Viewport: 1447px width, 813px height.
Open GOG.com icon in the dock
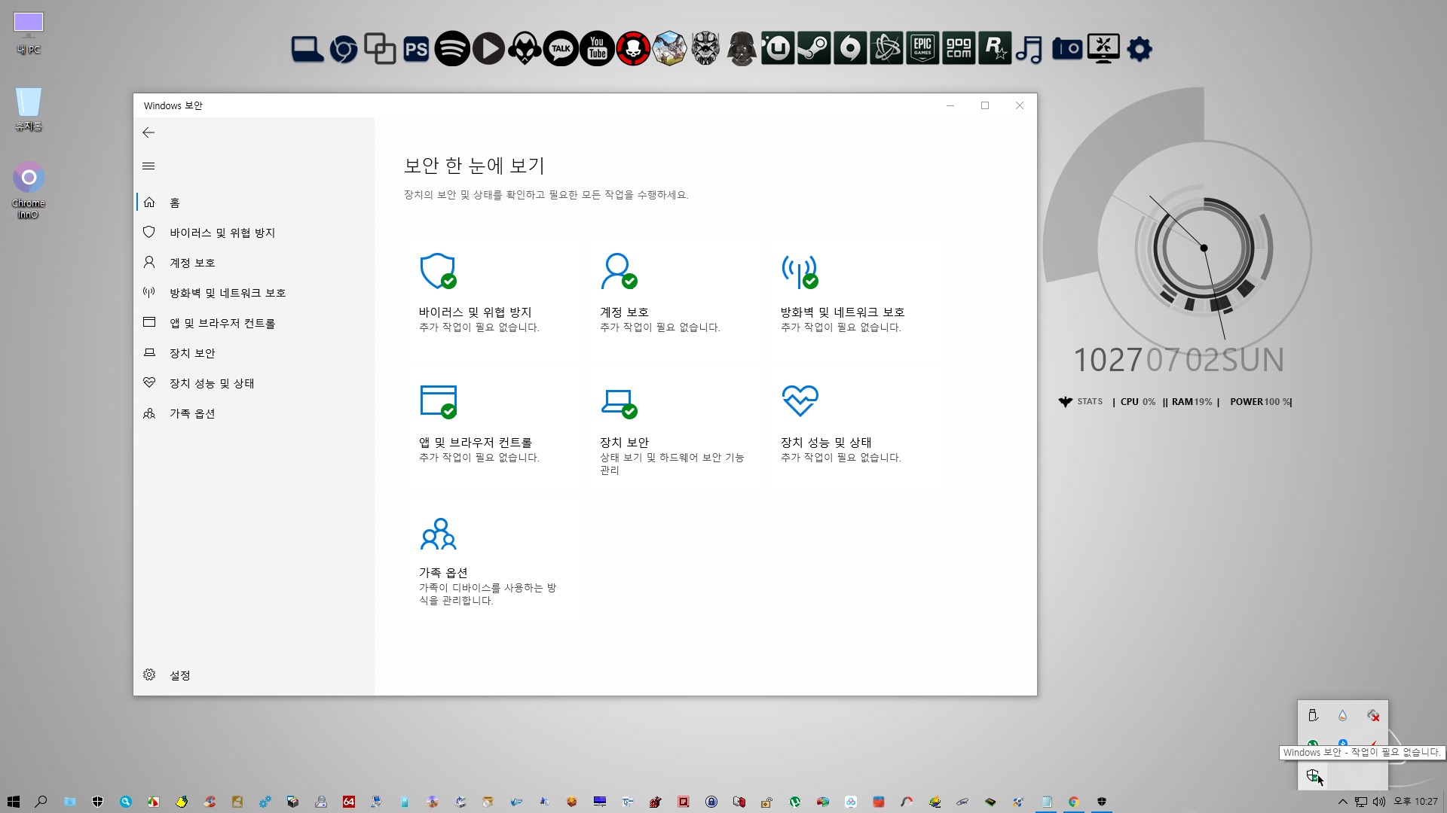point(959,49)
